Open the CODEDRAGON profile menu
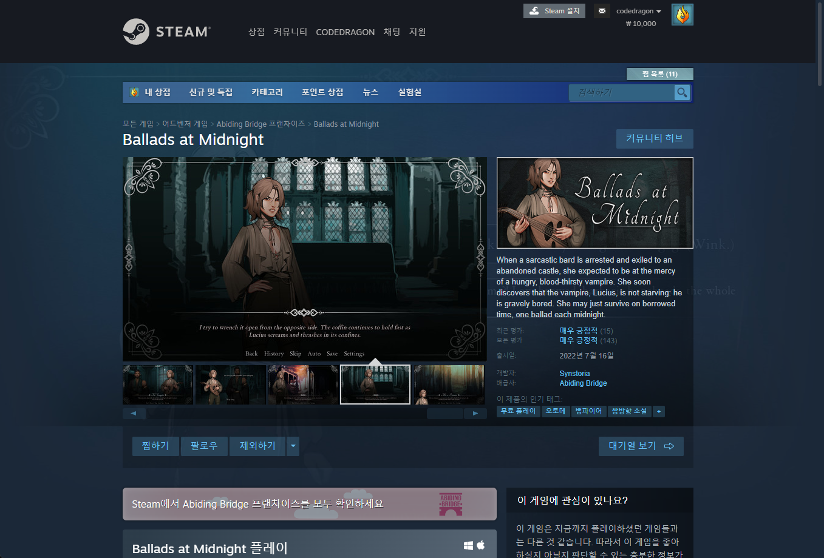This screenshot has height=558, width=824. click(x=346, y=32)
